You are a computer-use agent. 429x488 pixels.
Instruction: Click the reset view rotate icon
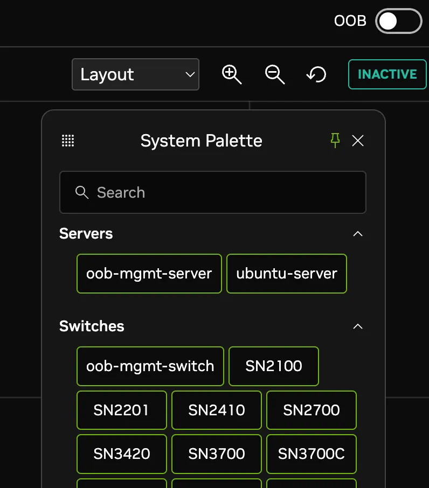(316, 74)
